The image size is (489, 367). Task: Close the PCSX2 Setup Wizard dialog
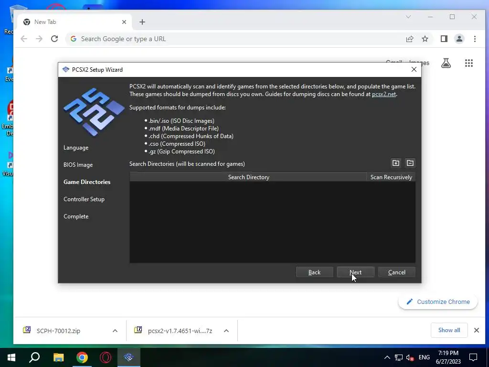414,69
